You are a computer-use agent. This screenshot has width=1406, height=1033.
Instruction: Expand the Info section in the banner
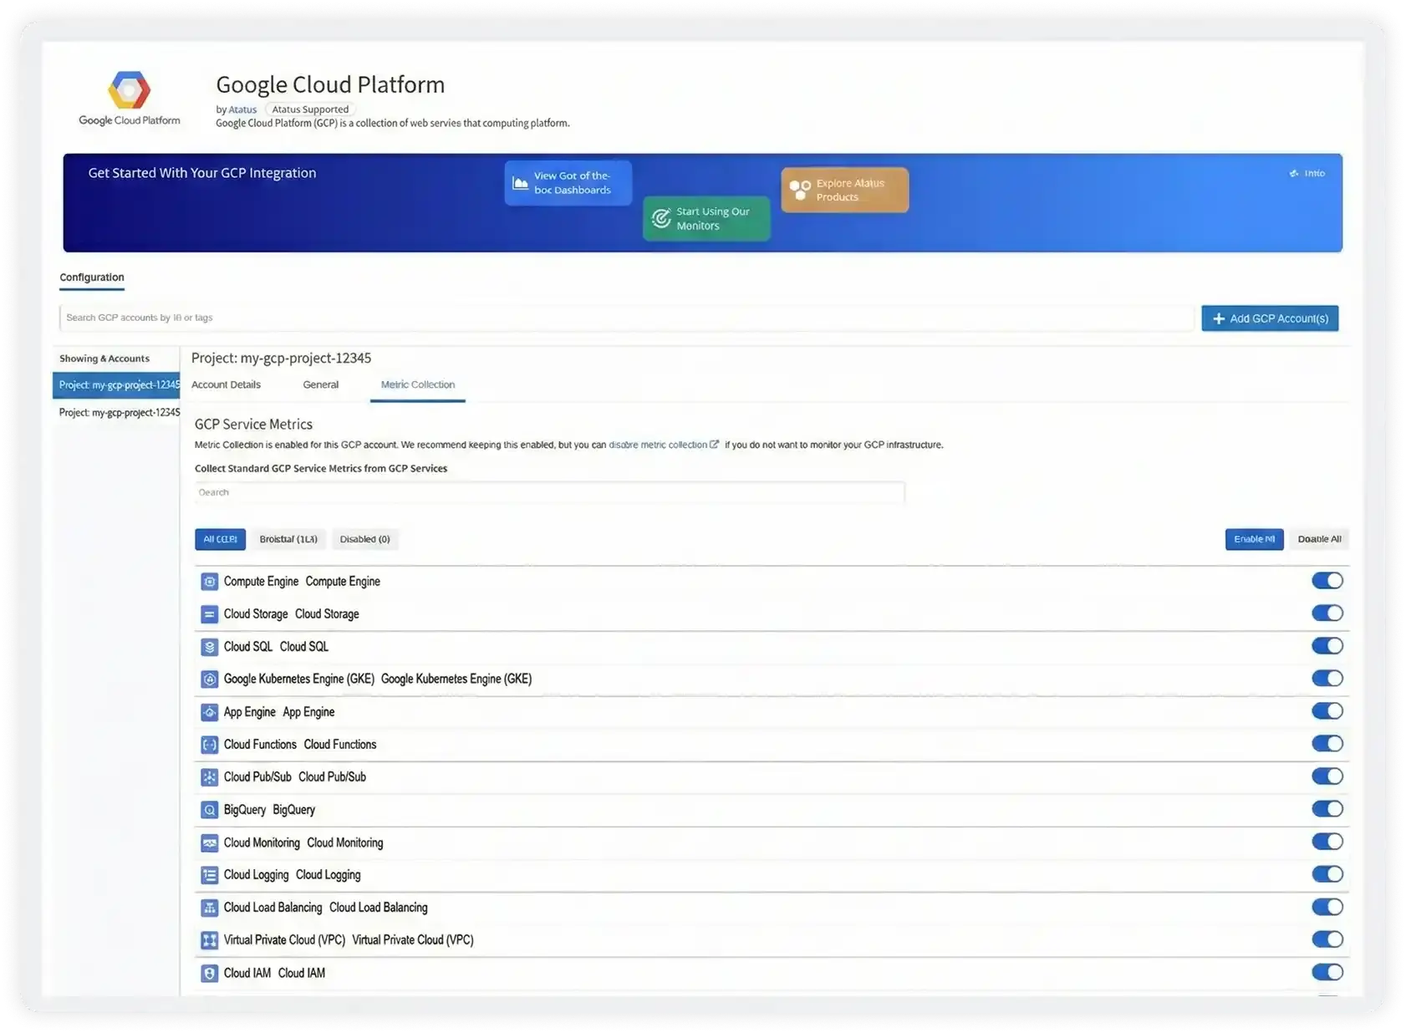click(1307, 173)
